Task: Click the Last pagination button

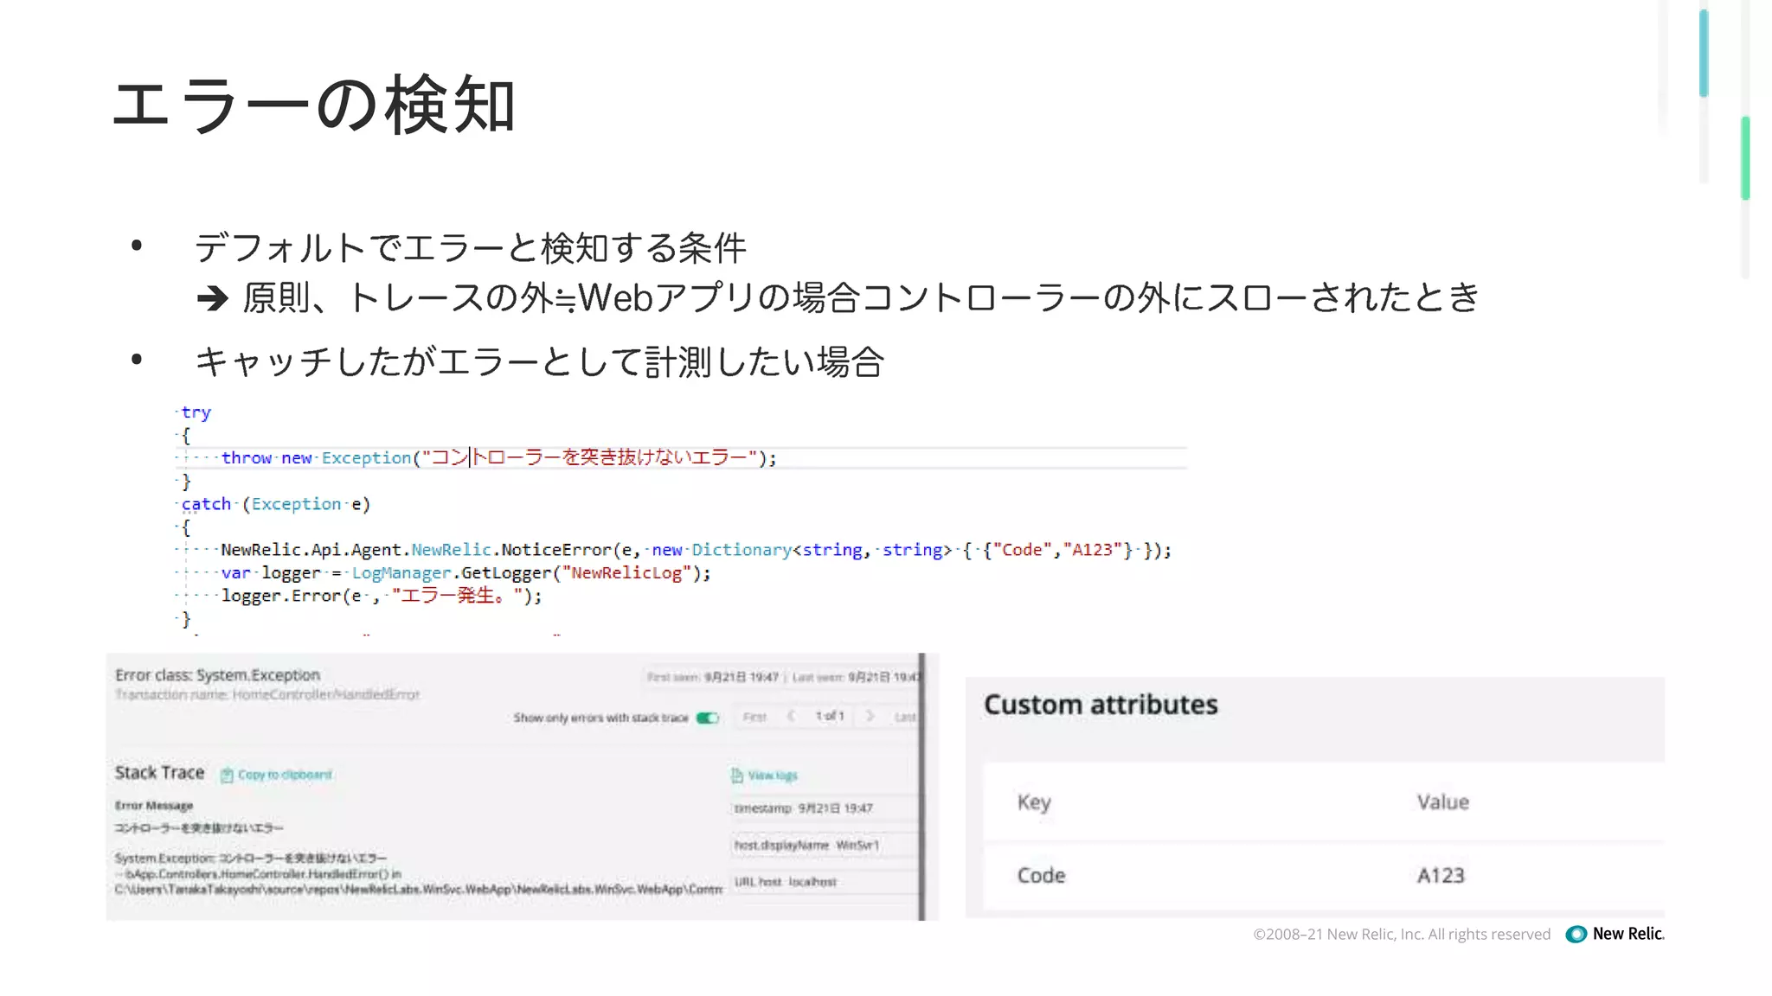Action: point(905,717)
